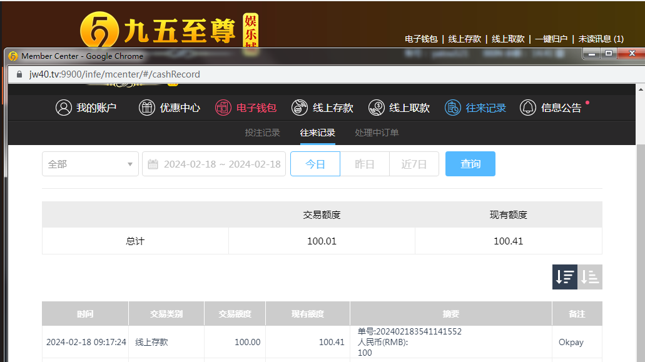Screen dimensions: 645x362
Task: Click the lock icon in address bar
Action: [19, 74]
